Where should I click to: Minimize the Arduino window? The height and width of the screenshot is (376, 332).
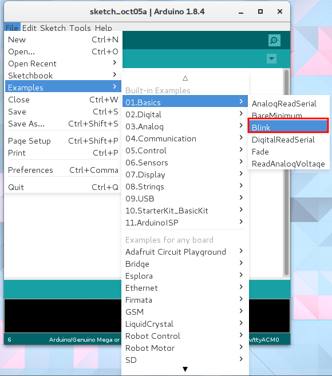241,12
